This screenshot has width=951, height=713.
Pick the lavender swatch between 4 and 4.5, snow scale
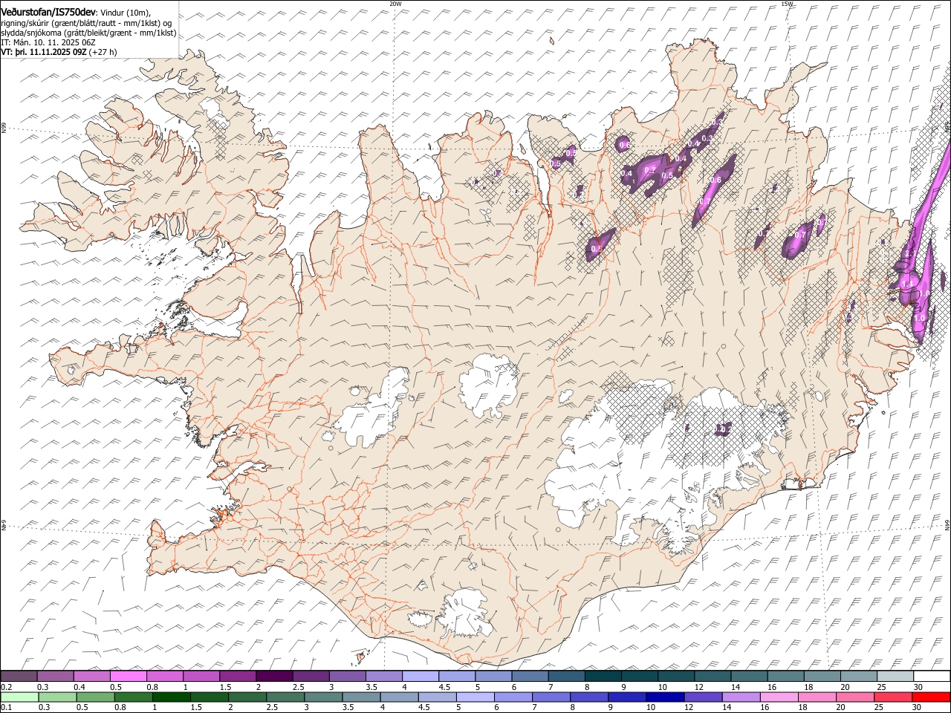[x=420, y=676]
